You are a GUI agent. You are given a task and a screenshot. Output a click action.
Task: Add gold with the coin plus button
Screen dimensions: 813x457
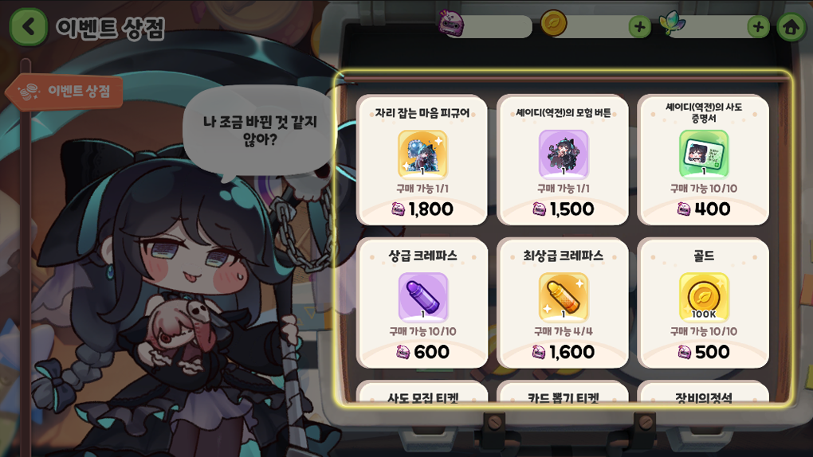pyautogui.click(x=640, y=26)
